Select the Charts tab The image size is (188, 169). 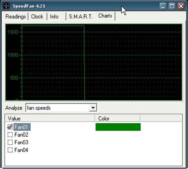pos(105,16)
